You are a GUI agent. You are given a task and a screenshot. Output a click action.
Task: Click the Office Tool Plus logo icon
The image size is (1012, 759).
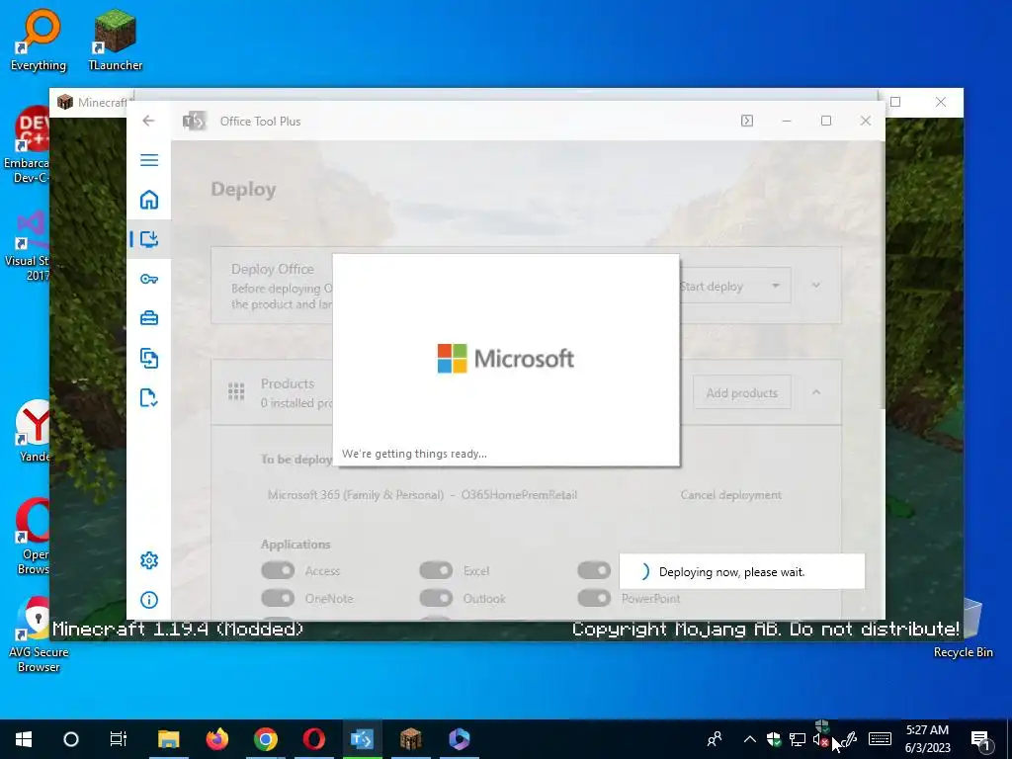[x=195, y=121]
